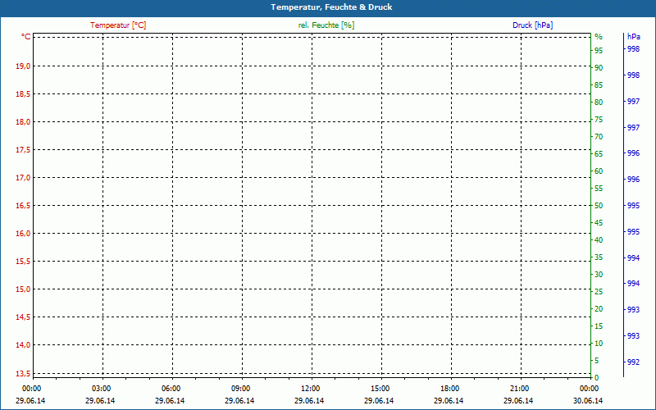Select the blue Druck [hPa] legend label

click(532, 25)
